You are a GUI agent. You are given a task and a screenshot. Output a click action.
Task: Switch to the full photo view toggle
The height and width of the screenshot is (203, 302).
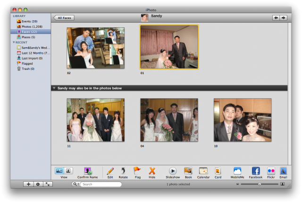(x=59, y=171)
